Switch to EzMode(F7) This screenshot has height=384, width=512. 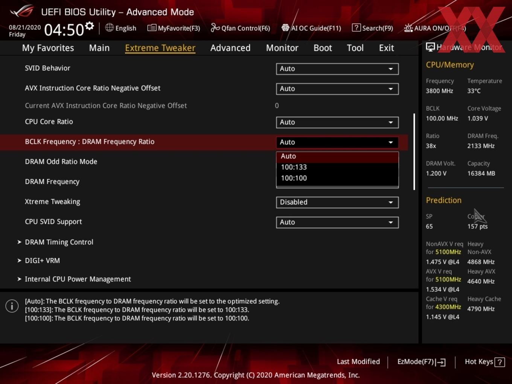421,362
